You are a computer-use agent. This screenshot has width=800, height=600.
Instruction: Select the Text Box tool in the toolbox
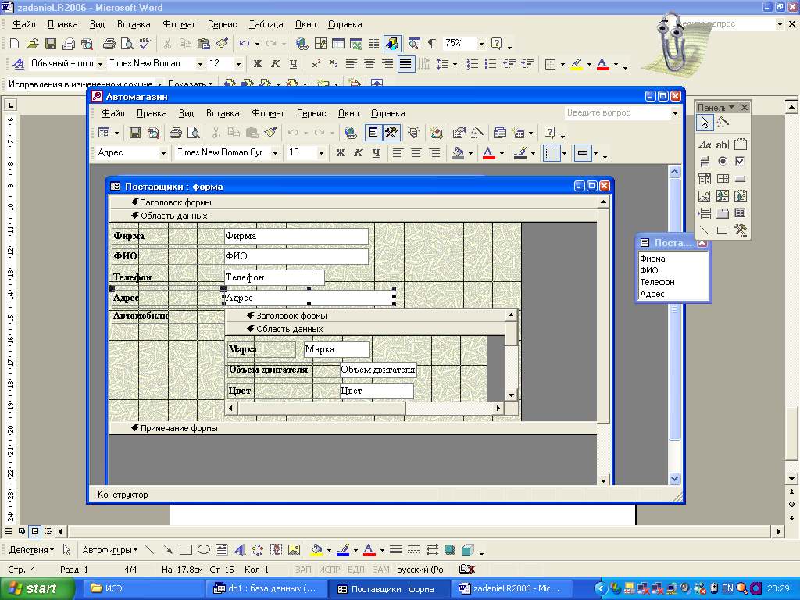click(723, 145)
